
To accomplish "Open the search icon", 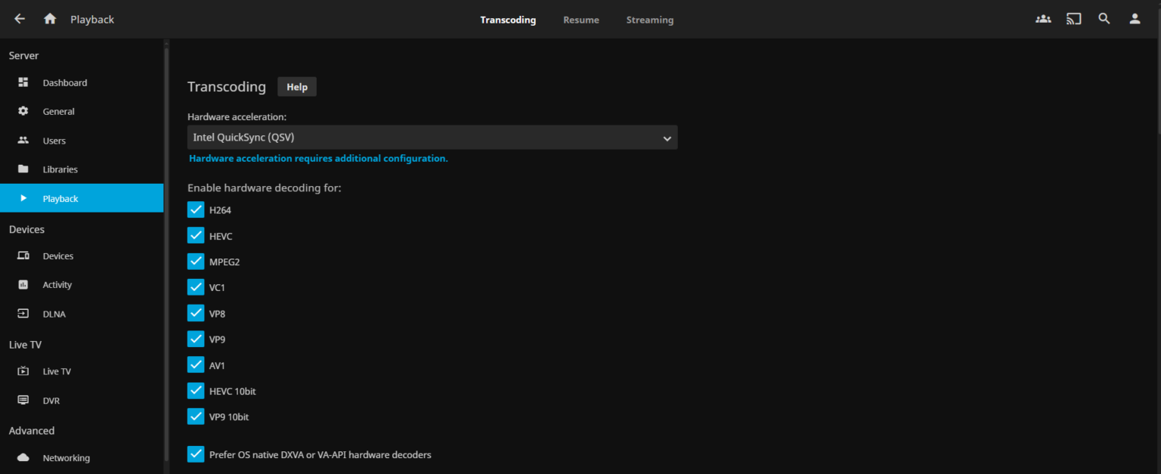I will pos(1104,18).
